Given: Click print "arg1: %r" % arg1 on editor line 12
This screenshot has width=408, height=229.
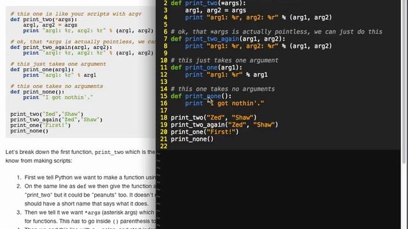Looking at the screenshot, I should 226,75.
